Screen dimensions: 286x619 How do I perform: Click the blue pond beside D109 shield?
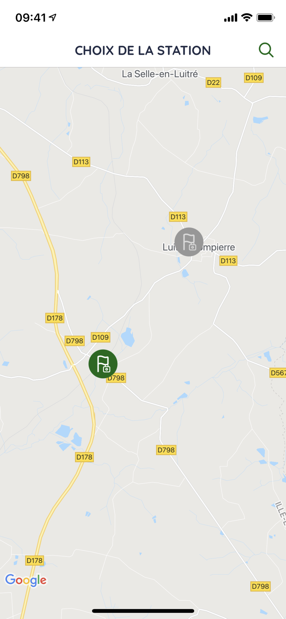(128, 337)
